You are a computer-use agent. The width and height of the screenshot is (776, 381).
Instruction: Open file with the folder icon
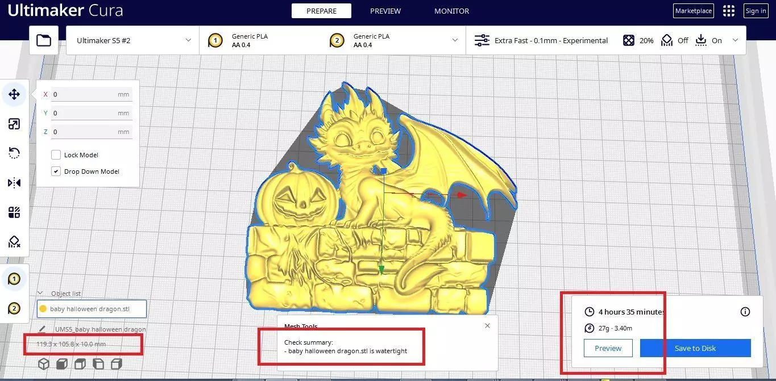click(x=44, y=40)
